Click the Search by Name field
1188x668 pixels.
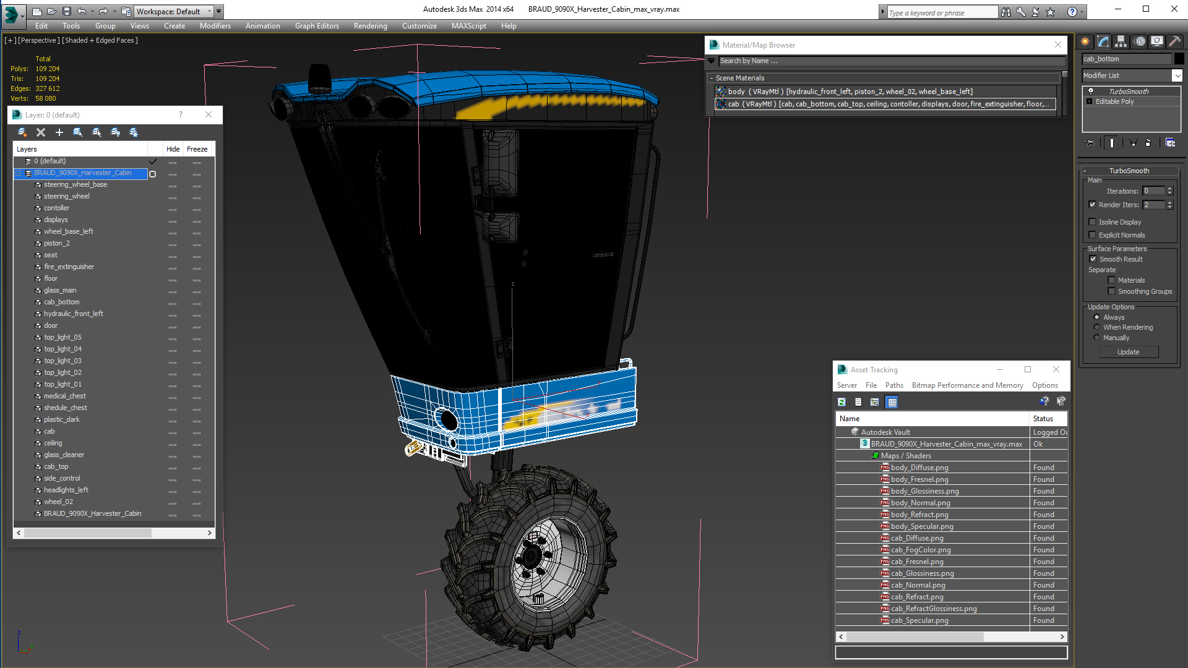[891, 61]
